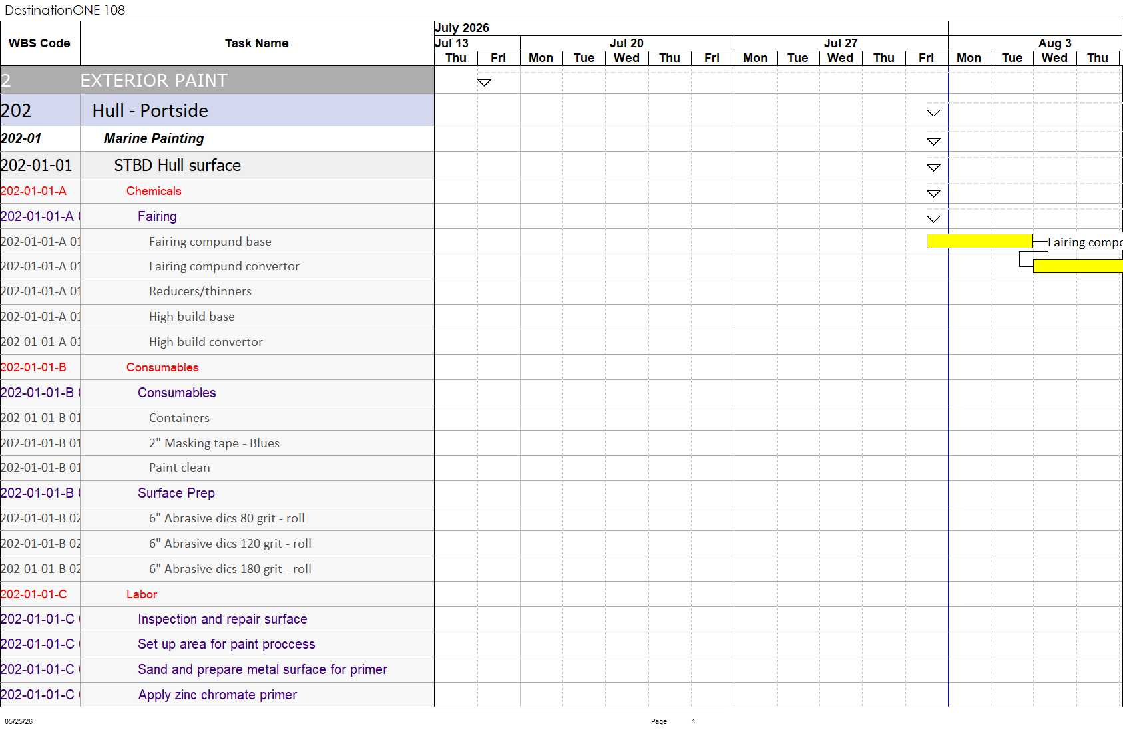Select the EXTERIOR PAINT summary row
Image resolution: width=1123 pixels, height=730 pixels.
[x=217, y=80]
